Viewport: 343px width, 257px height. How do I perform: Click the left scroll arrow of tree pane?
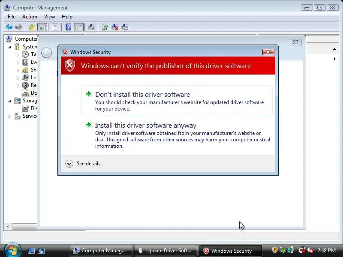pyautogui.click(x=8, y=226)
